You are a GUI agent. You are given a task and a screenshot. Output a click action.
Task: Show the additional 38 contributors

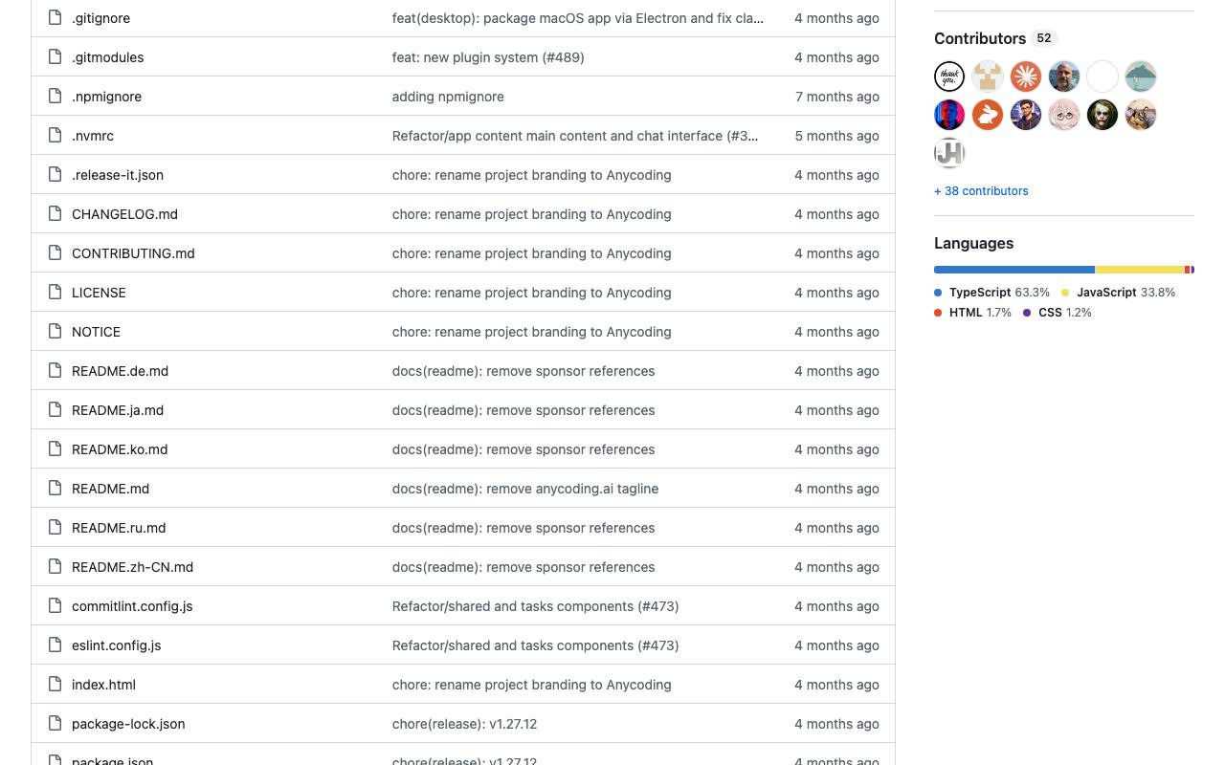point(981,191)
